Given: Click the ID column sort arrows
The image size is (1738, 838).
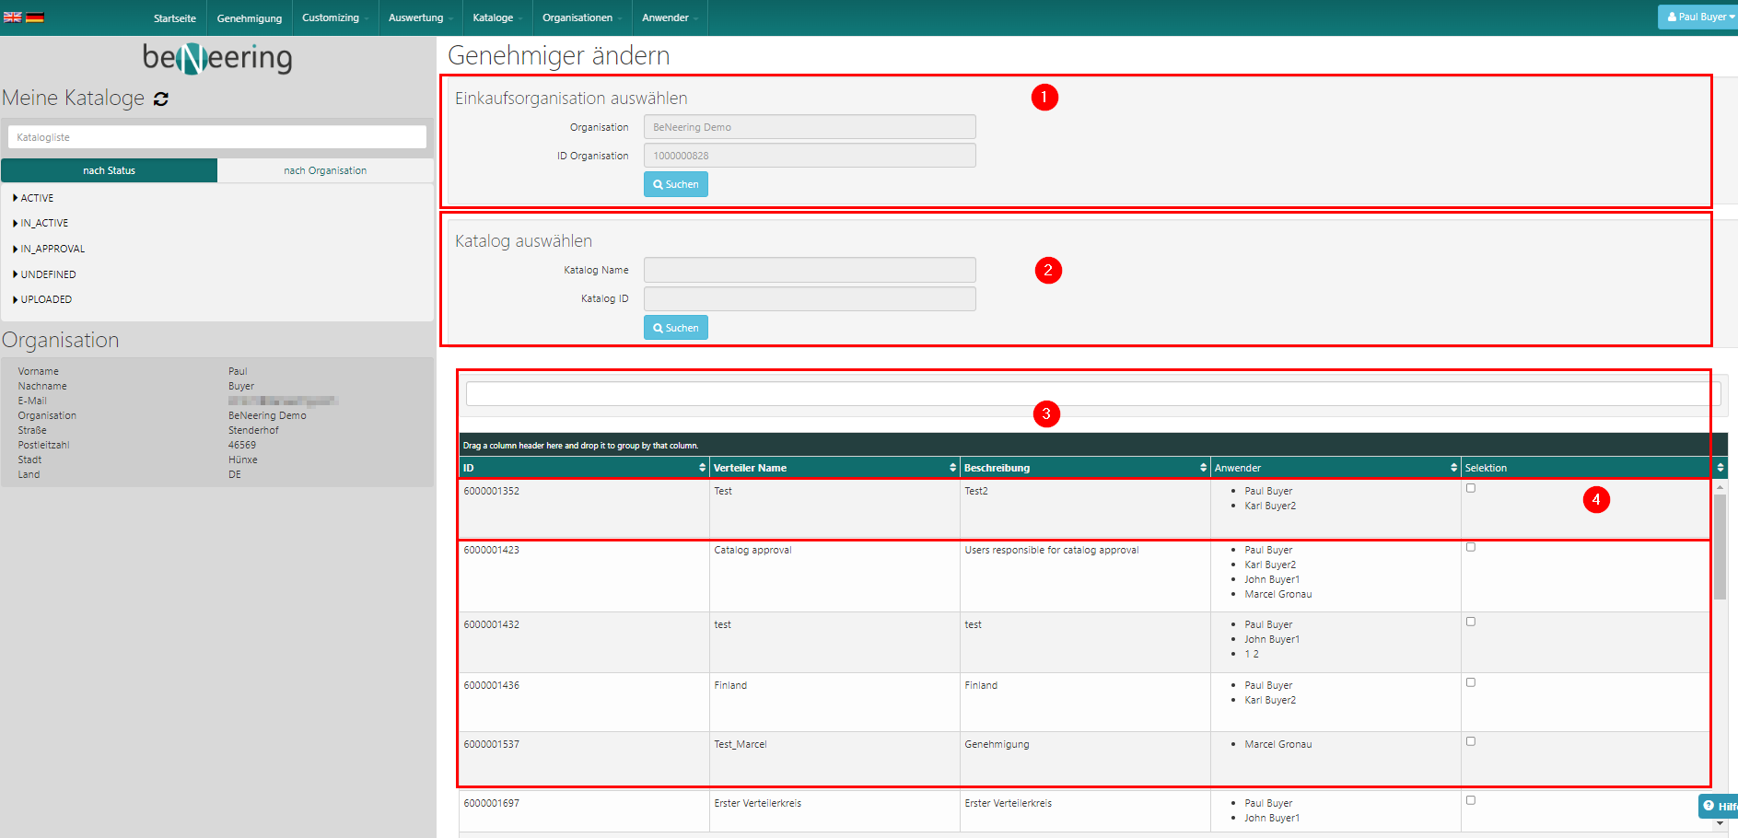Looking at the screenshot, I should 702,468.
